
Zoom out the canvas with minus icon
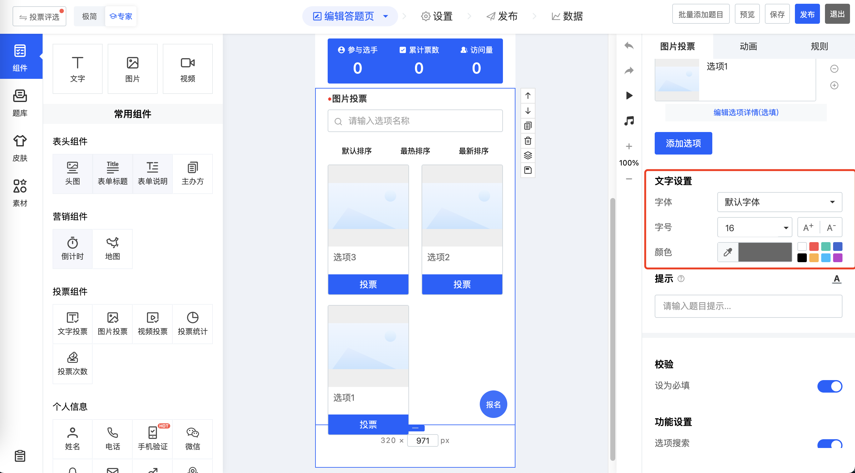629,179
